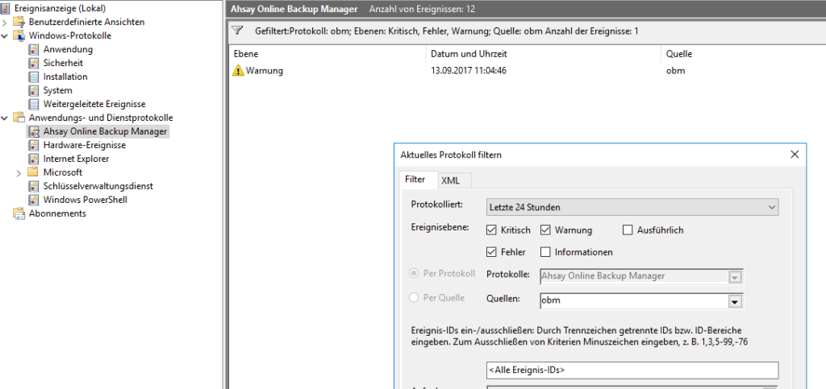Select Windows PowerShell in the tree
Viewport: 826px width, 389px height.
tap(86, 200)
